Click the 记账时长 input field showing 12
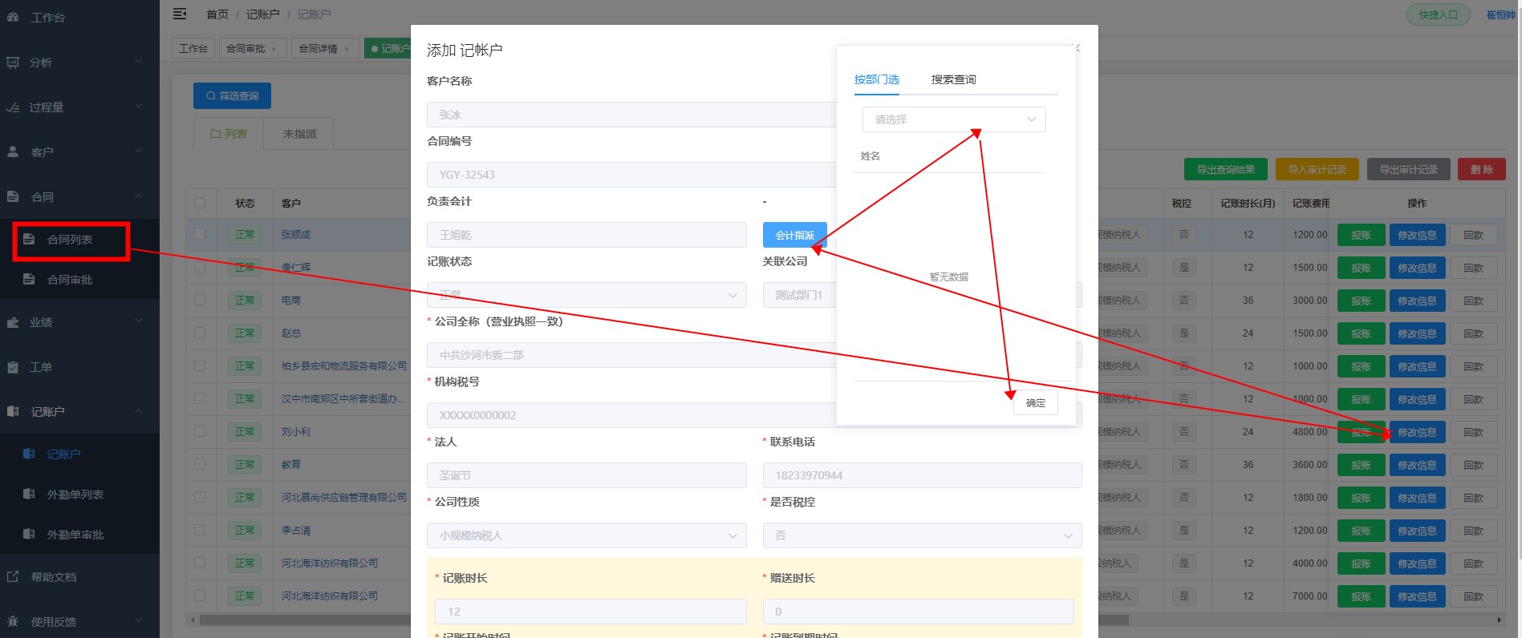 coord(591,612)
